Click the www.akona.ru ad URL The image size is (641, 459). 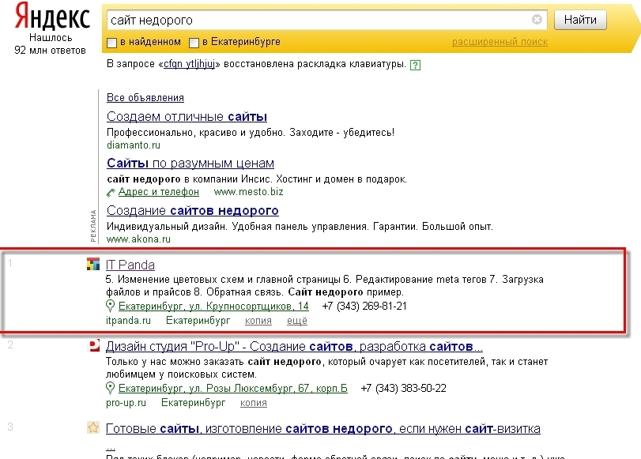(x=138, y=239)
